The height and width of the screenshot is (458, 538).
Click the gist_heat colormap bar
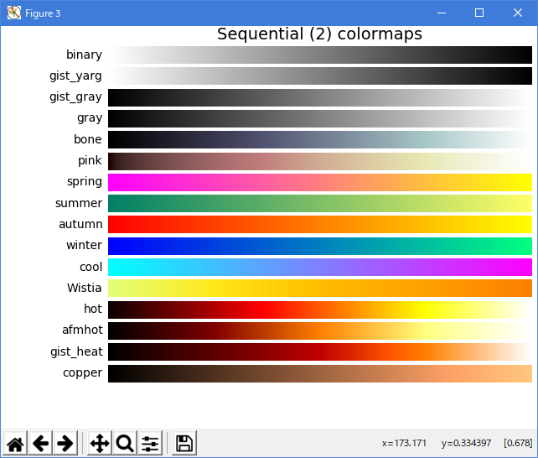(320, 352)
